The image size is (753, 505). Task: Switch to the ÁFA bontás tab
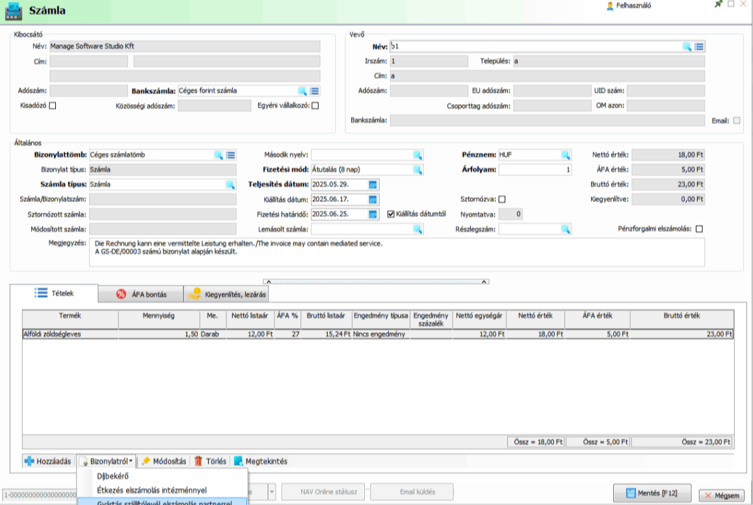coord(140,294)
